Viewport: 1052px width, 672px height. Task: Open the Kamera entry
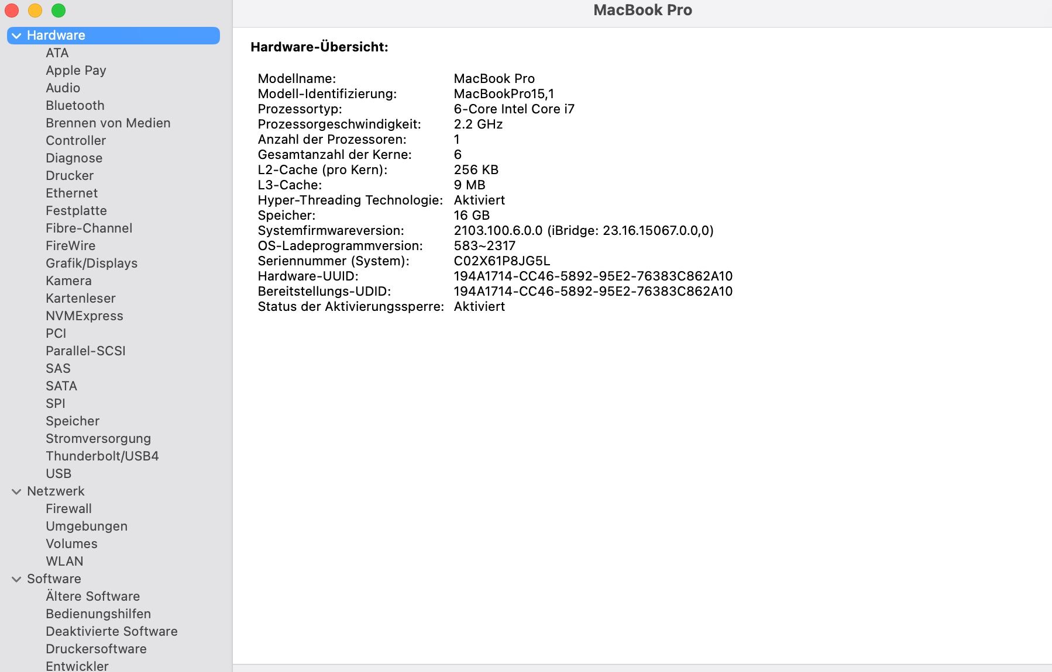(x=69, y=281)
